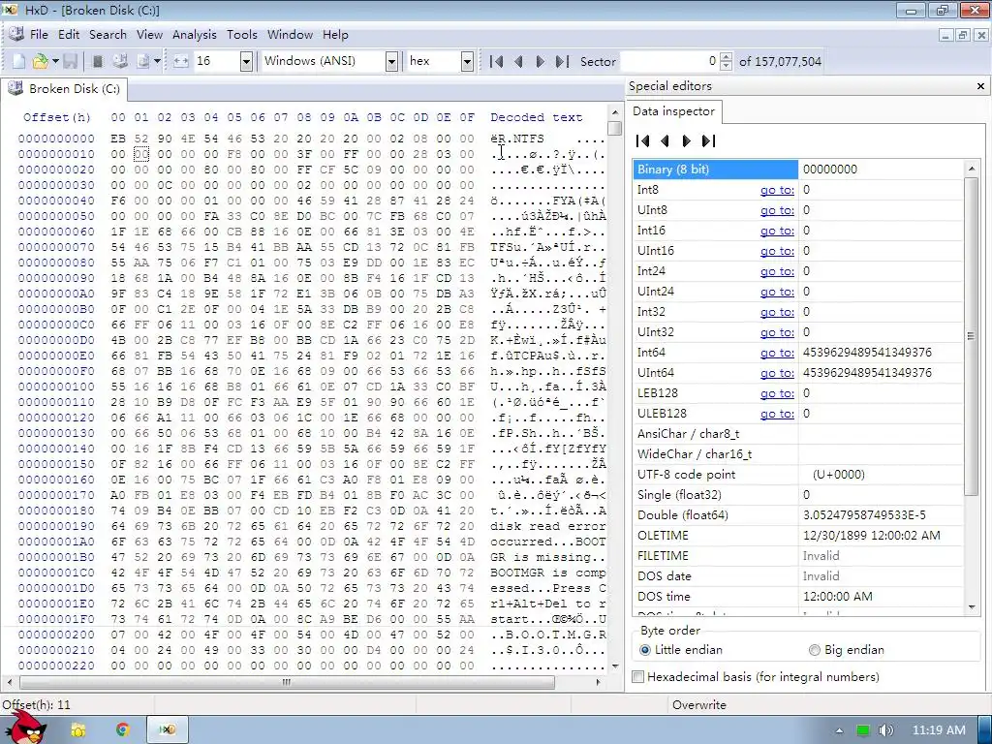Click the Open main memory (RAM) icon
The width and height of the screenshot is (992, 744).
click(98, 61)
